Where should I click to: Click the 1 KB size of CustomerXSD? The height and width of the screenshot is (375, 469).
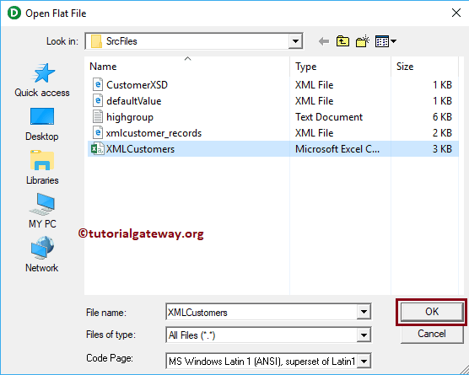(442, 85)
